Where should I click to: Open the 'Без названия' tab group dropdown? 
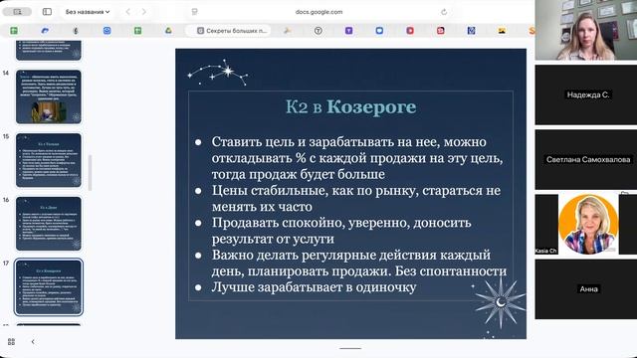click(x=88, y=12)
